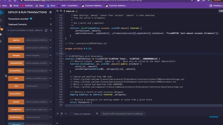This screenshot has width=223, height=125.
Task: Run the transfer function
Action: pos(16,102)
